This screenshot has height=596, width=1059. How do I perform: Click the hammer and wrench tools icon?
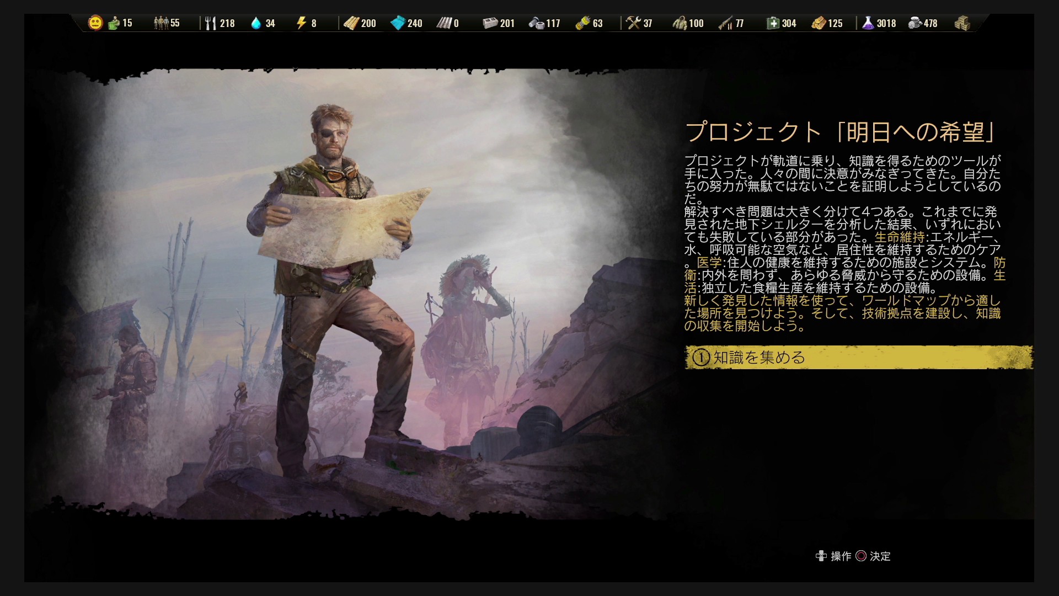click(634, 23)
